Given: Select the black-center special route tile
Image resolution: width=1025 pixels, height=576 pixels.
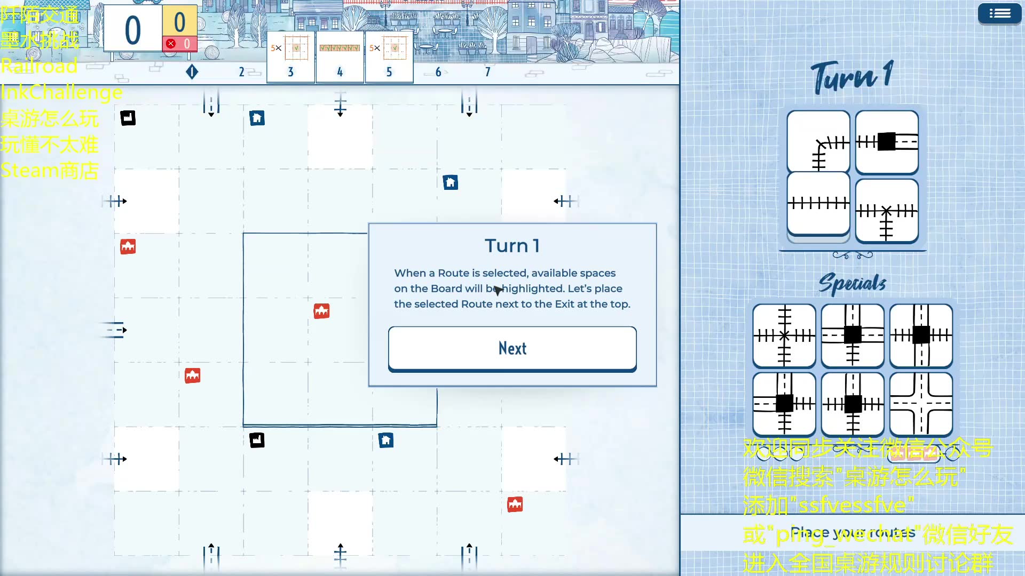Looking at the screenshot, I should 853,335.
